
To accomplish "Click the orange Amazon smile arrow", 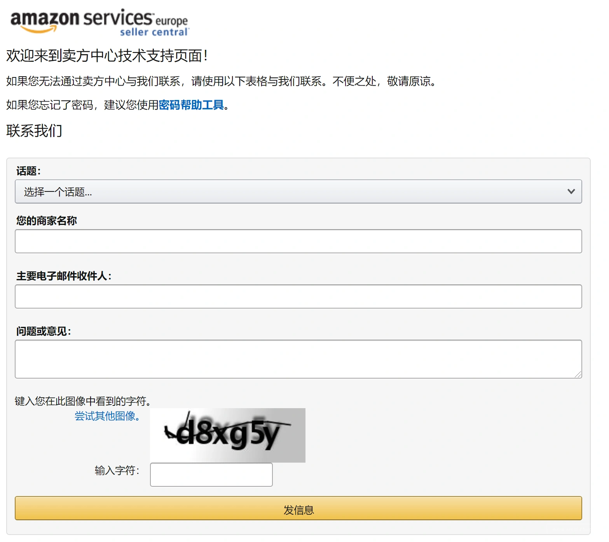I will click(x=39, y=30).
